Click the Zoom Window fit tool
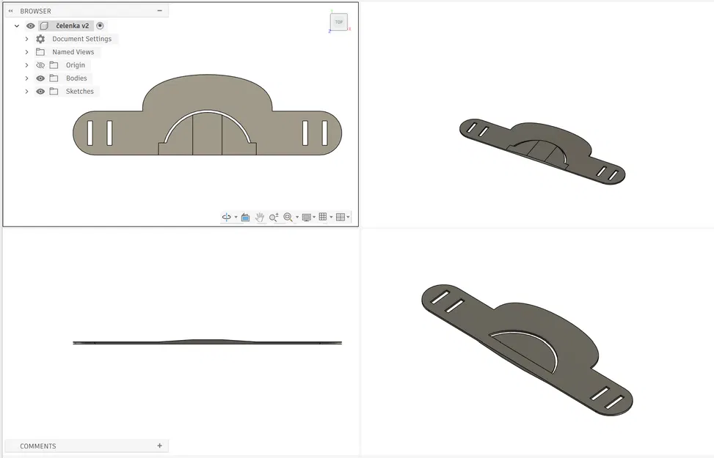The width and height of the screenshot is (714, 458). click(288, 218)
